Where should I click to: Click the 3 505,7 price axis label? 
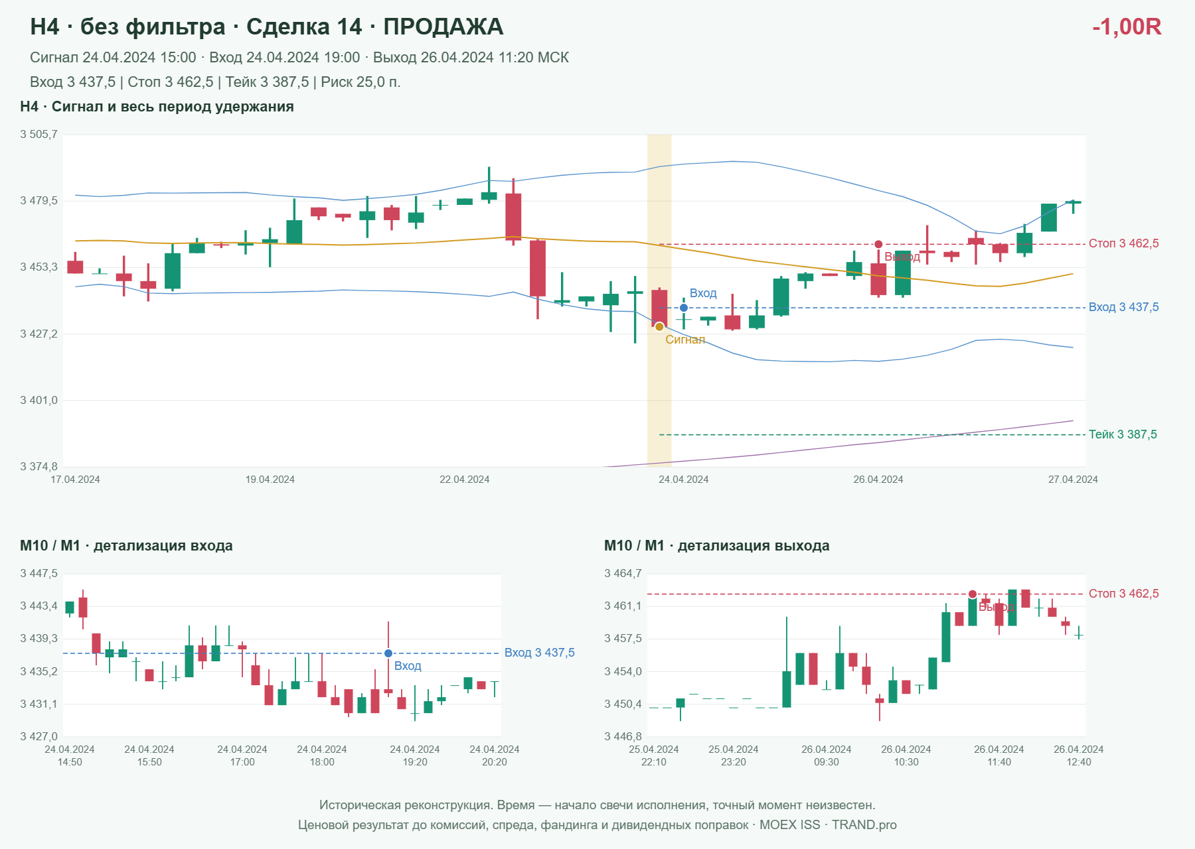tap(39, 135)
